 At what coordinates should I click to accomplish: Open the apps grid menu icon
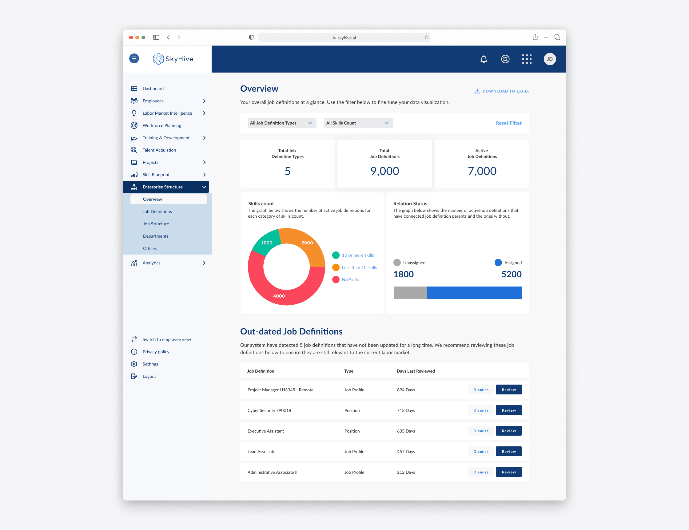(x=527, y=59)
